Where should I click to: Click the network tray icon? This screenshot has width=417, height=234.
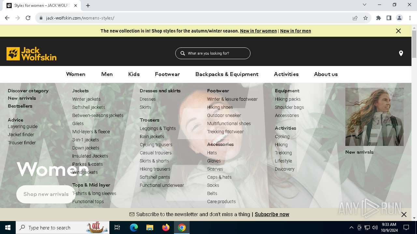pyautogui.click(x=367, y=227)
